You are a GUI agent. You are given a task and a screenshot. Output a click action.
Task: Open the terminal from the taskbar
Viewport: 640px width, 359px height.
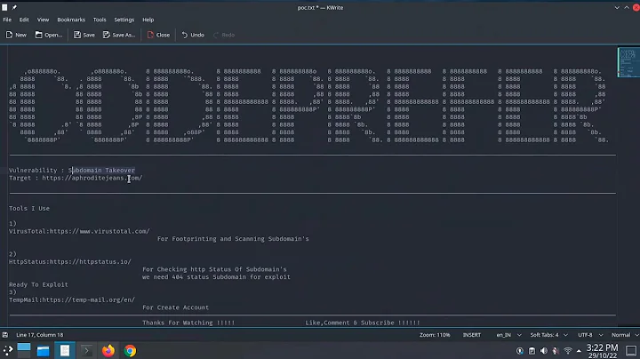click(86, 350)
